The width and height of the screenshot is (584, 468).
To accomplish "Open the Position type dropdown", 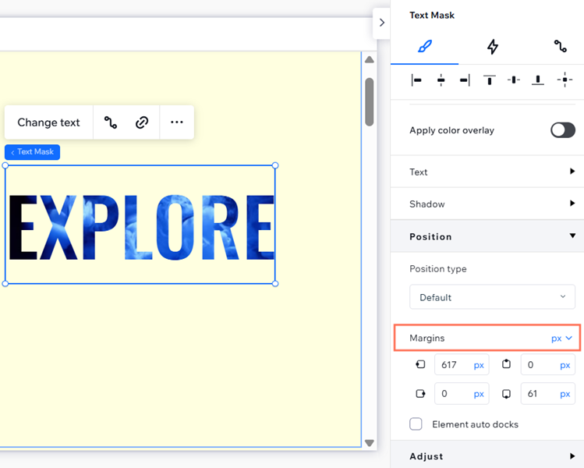I will click(492, 297).
